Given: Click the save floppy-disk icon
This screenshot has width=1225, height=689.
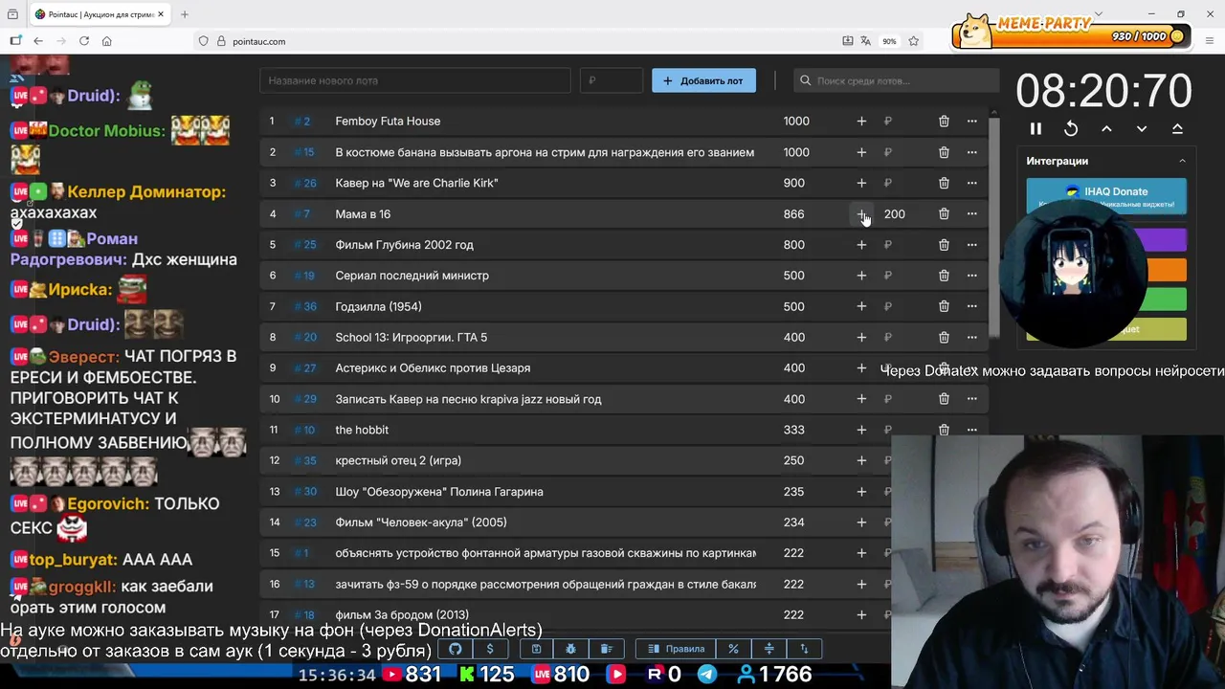Looking at the screenshot, I should (536, 649).
